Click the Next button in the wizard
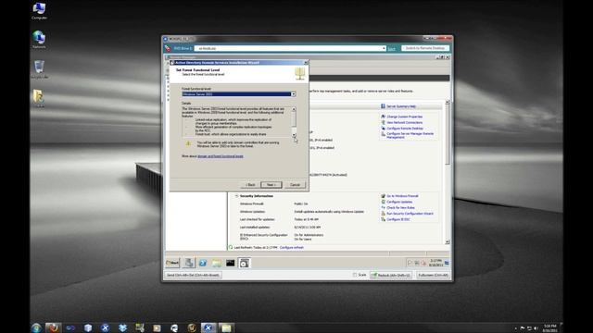Screen dimensions: 593x333 (x=271, y=185)
